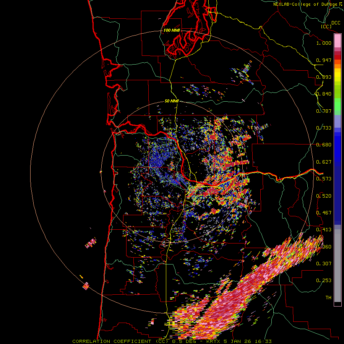Select the 0.467 scale value
The width and height of the screenshot is (344, 344).
click(324, 213)
